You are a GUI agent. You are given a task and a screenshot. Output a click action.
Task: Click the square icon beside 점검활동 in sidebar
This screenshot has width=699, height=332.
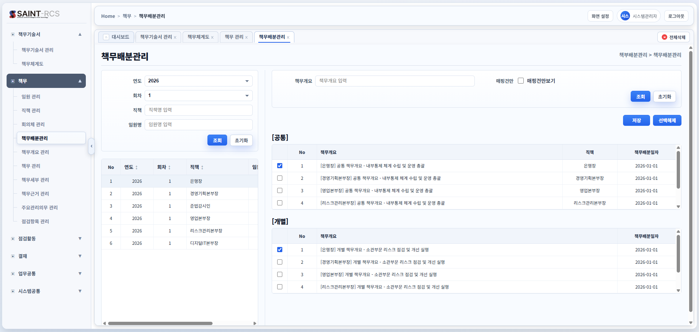tap(13, 238)
